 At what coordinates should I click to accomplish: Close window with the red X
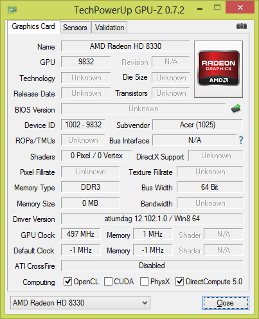point(240,8)
